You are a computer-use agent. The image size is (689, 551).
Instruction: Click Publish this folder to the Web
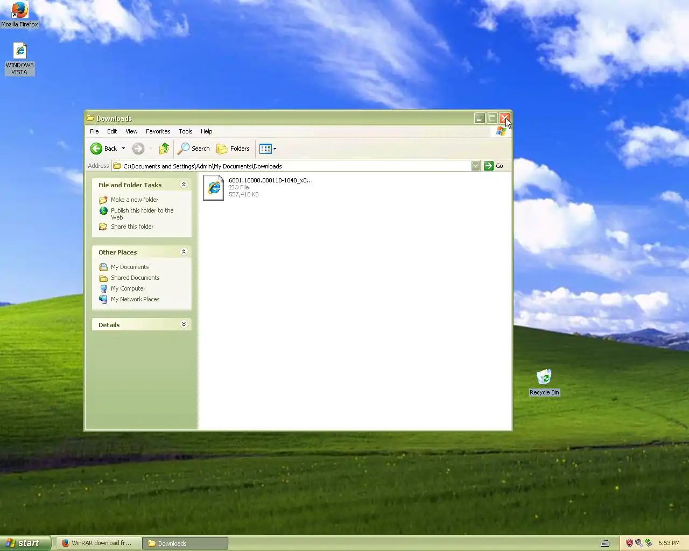[x=142, y=214]
